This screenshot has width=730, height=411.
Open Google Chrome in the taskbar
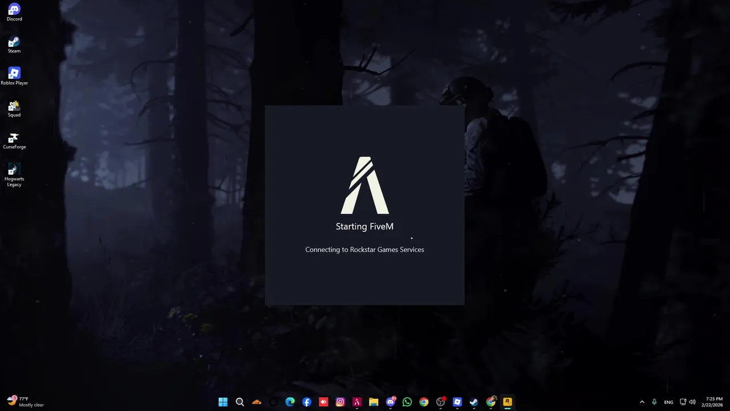click(x=424, y=402)
